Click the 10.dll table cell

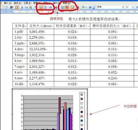20,84
